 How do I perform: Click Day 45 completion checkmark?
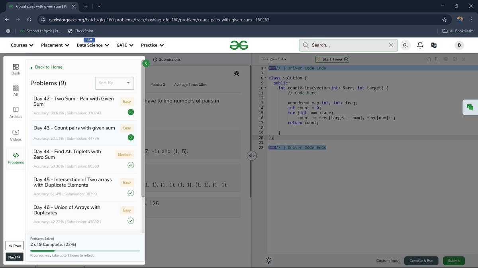tap(131, 193)
